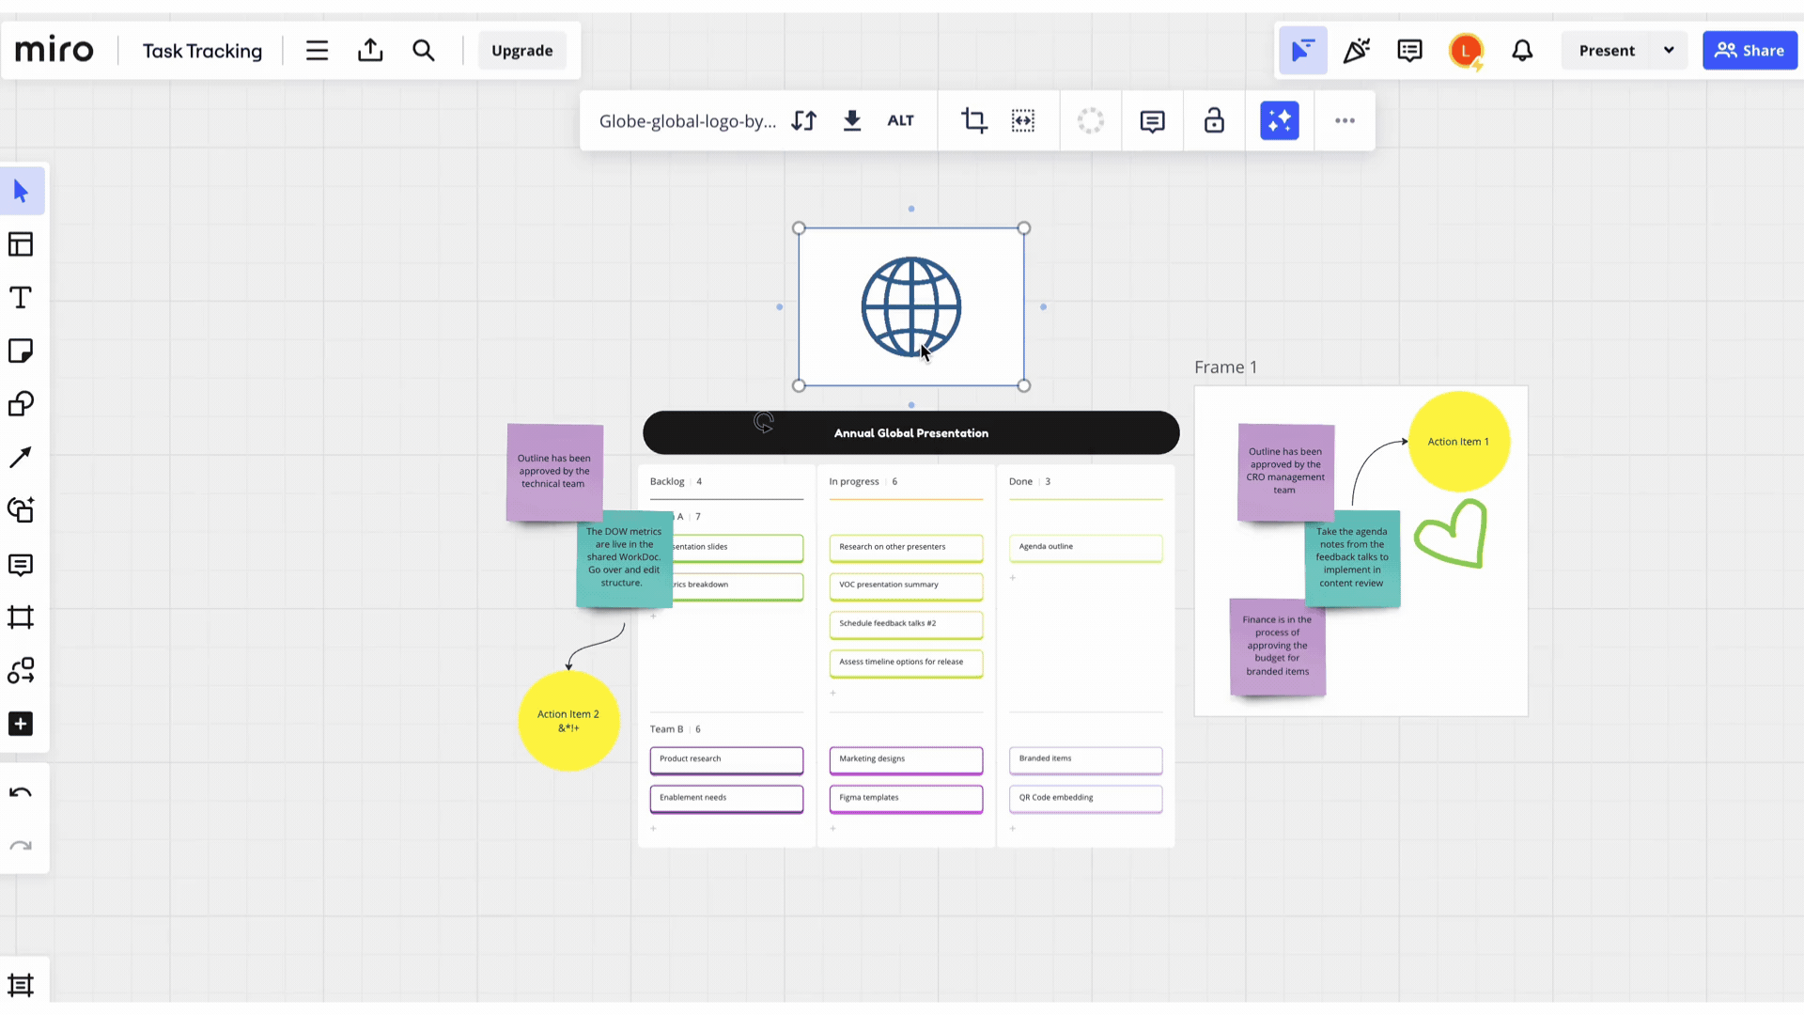This screenshot has width=1804, height=1015.
Task: Select the Comment tool in sidebar
Action: click(21, 564)
